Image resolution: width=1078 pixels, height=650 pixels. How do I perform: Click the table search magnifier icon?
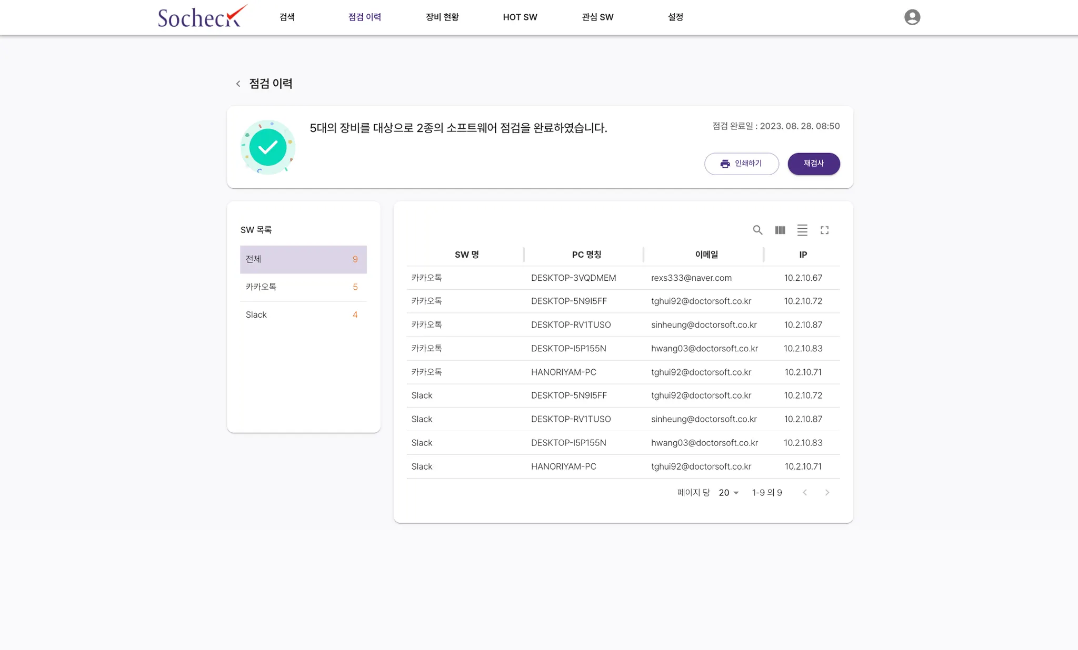757,230
